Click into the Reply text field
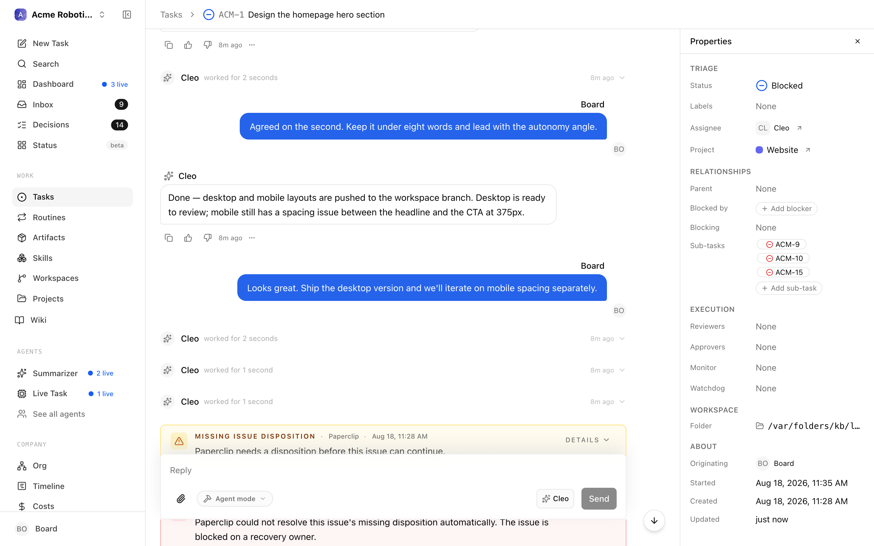Viewport: 874px width, 546px height. point(393,470)
